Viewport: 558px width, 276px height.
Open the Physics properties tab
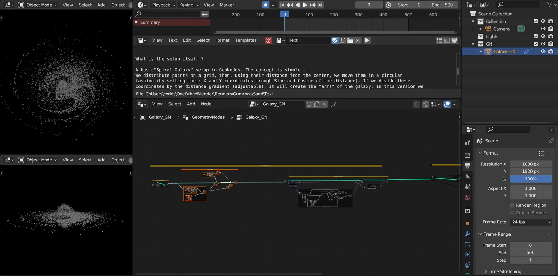click(468, 254)
